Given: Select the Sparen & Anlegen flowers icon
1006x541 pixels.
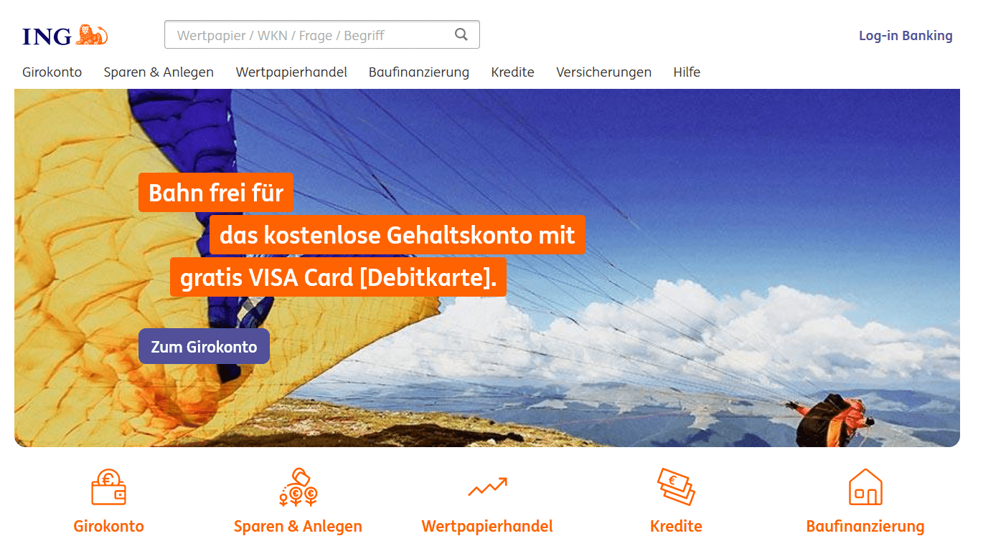Looking at the screenshot, I should coord(298,487).
